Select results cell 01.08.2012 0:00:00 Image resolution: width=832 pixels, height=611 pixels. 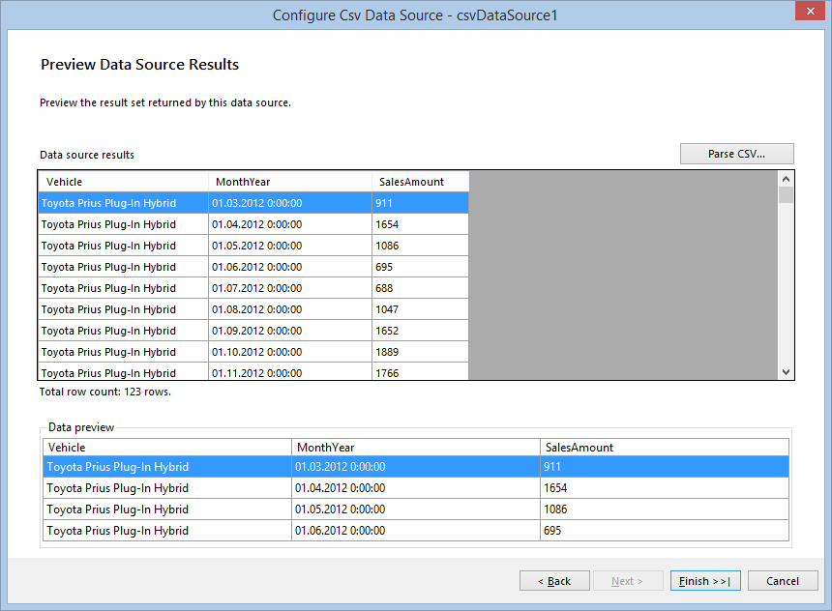coord(290,309)
